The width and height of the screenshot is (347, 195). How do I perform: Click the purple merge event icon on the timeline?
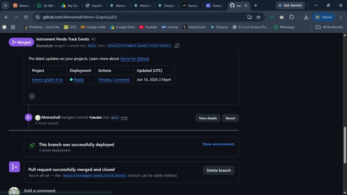point(28,118)
